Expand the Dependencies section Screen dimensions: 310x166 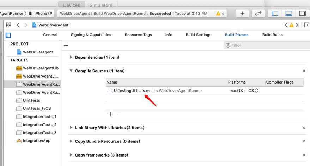[x=71, y=57]
